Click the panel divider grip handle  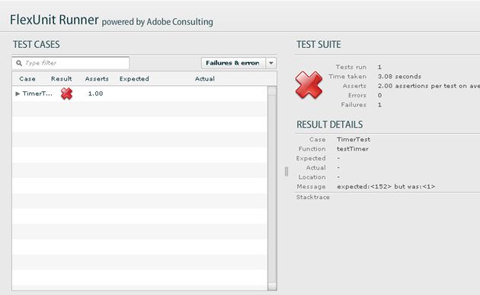286,172
